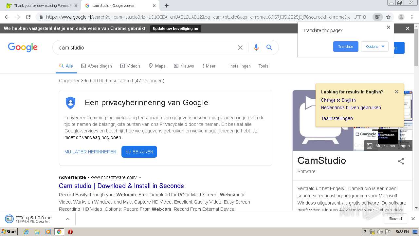Image resolution: width=419 pixels, height=236 pixels.
Task: Click the NU BEKIJKEN button
Action: [139, 152]
